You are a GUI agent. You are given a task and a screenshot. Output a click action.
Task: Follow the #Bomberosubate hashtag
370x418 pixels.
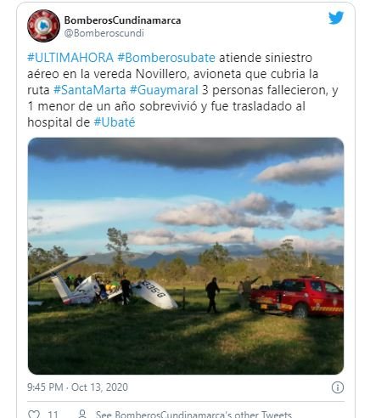click(166, 58)
